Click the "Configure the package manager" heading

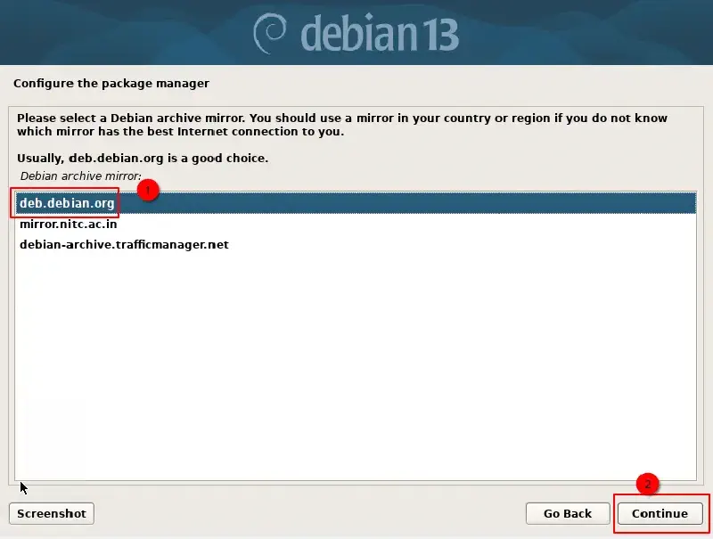tap(111, 84)
